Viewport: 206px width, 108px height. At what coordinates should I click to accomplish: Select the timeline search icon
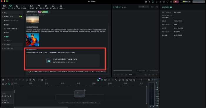point(9,80)
